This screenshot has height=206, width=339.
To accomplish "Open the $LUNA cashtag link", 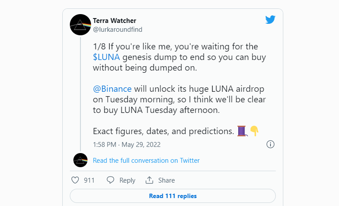I will click(107, 57).
